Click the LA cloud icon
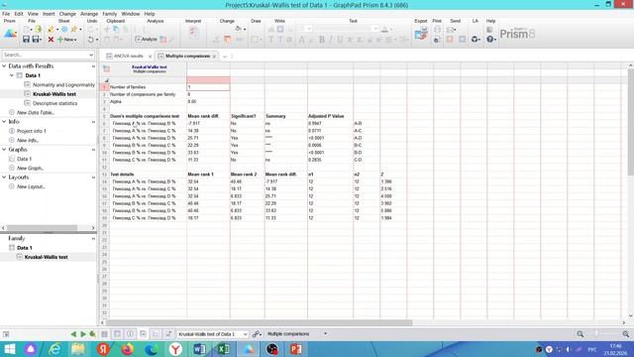The width and height of the screenshot is (634, 357). tap(475, 40)
